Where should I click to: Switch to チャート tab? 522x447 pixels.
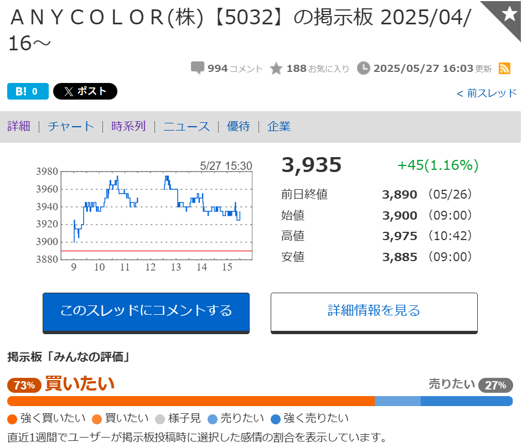(x=71, y=126)
